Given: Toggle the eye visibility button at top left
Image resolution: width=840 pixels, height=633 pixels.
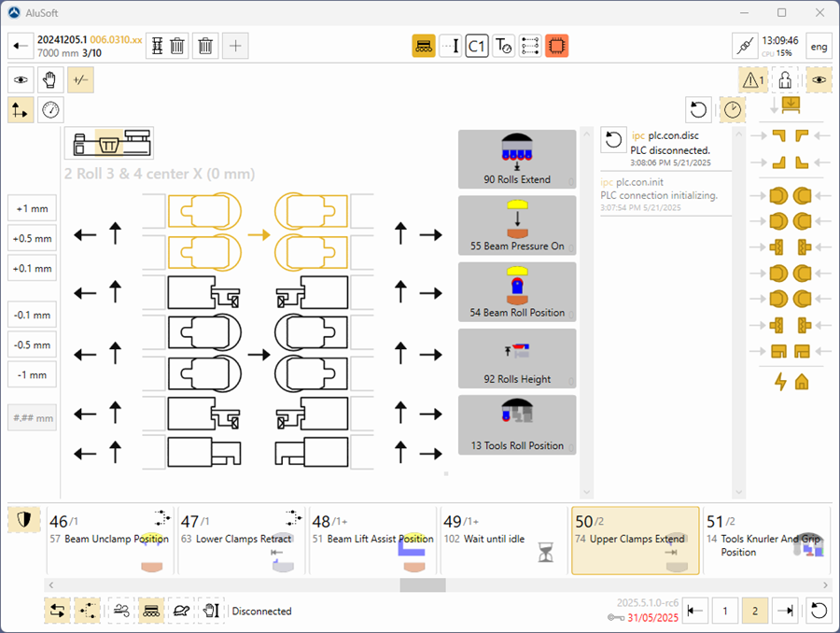Looking at the screenshot, I should point(21,80).
